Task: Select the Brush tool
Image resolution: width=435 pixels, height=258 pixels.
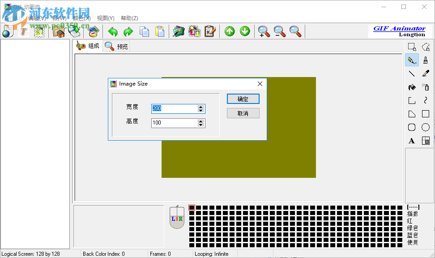Action: click(x=425, y=60)
